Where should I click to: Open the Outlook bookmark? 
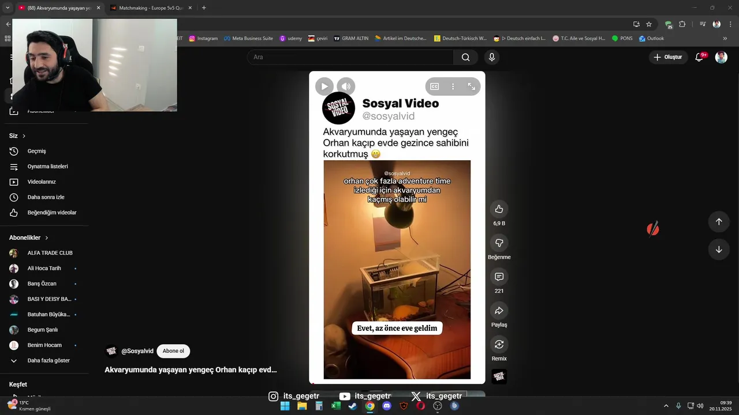click(x=651, y=39)
